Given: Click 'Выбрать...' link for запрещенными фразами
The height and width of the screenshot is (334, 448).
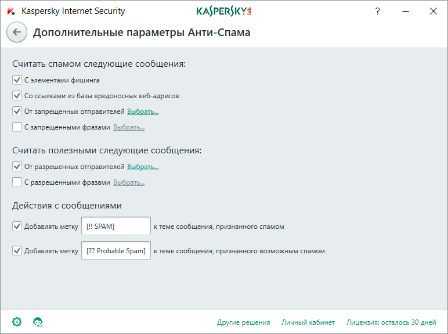Looking at the screenshot, I should click(129, 127).
